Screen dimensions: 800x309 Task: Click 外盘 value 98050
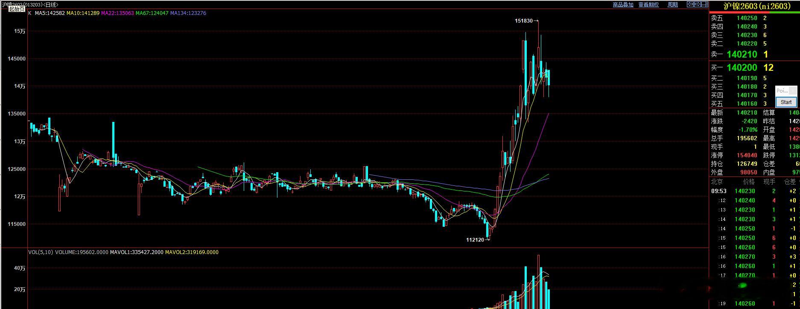click(749, 173)
